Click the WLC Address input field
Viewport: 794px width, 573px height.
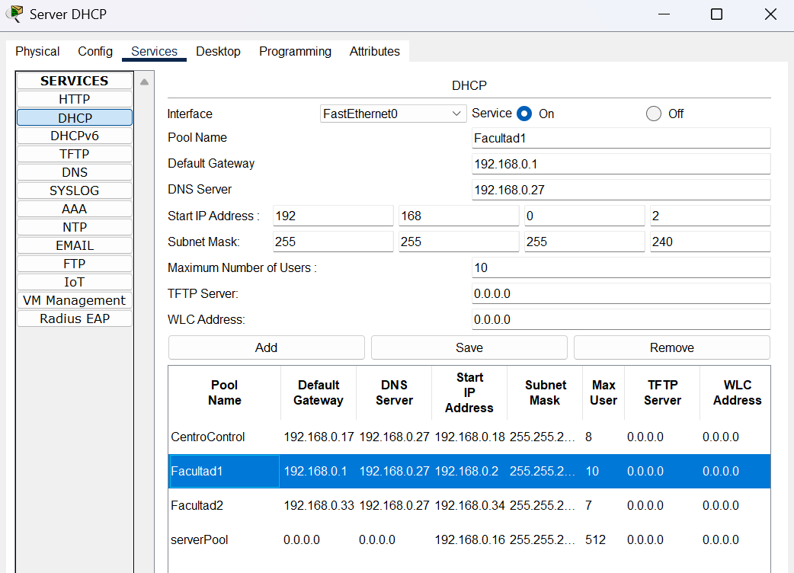click(x=621, y=319)
